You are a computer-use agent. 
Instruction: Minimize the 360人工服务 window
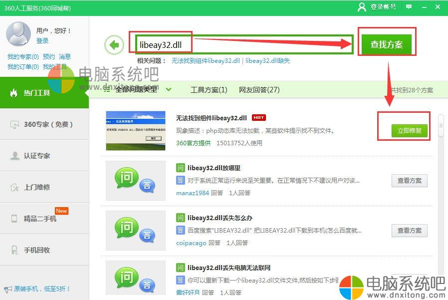click(424, 7)
